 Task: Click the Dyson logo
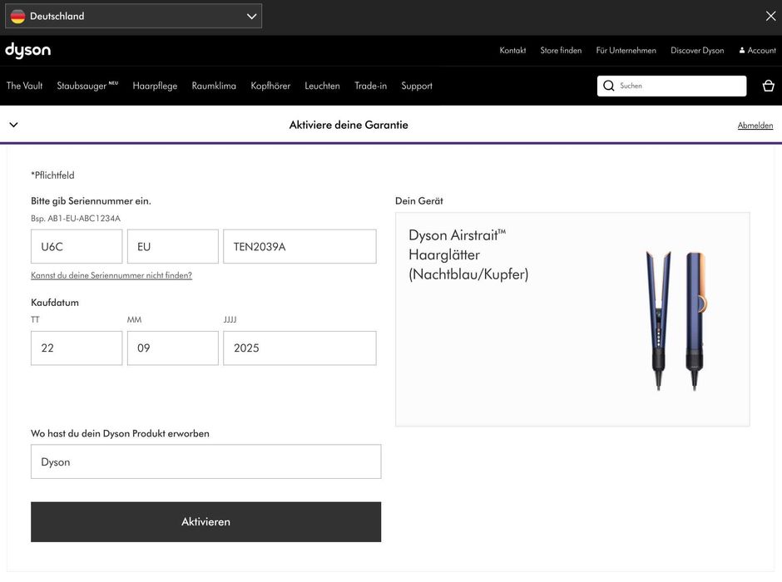[27, 51]
